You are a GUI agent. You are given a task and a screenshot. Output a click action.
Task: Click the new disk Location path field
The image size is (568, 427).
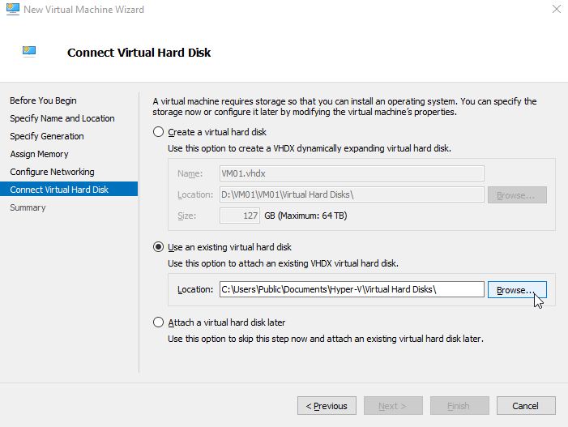(x=352, y=194)
